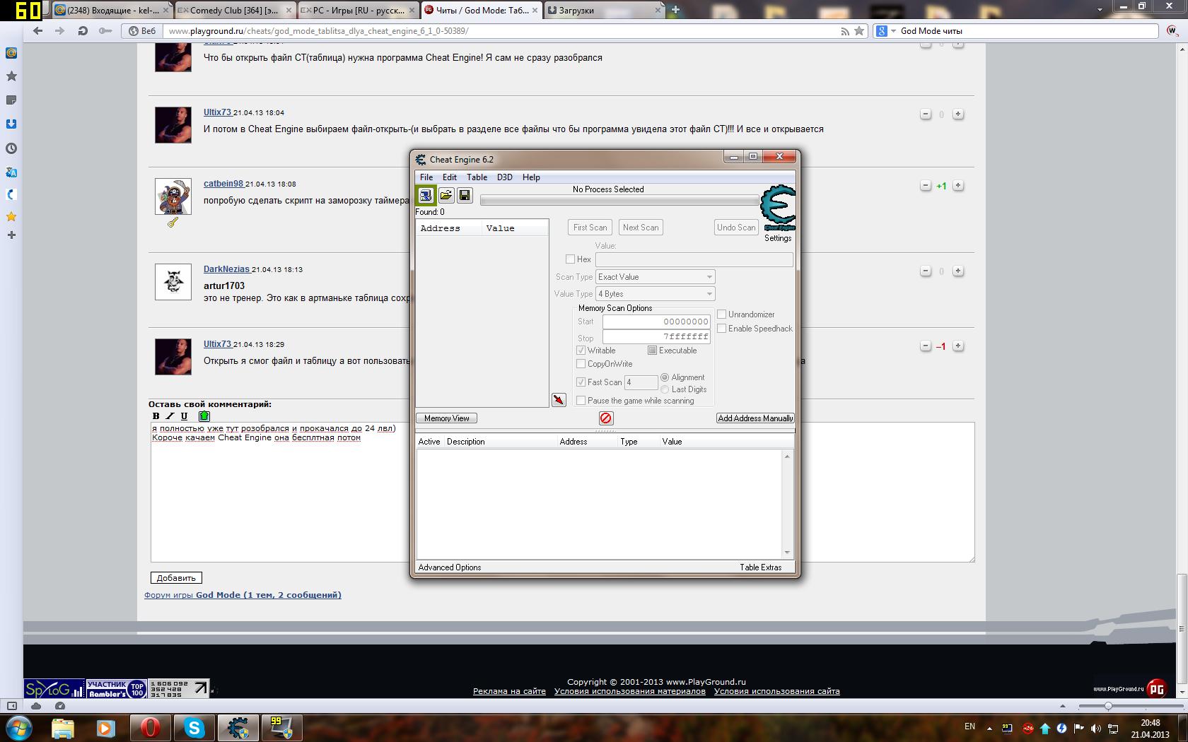
Task: Click the RSS feed icon in address bar
Action: [x=844, y=31]
